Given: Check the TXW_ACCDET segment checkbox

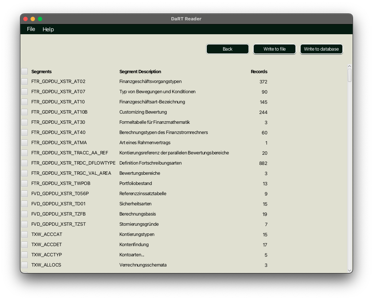Looking at the screenshot, I should (24, 245).
